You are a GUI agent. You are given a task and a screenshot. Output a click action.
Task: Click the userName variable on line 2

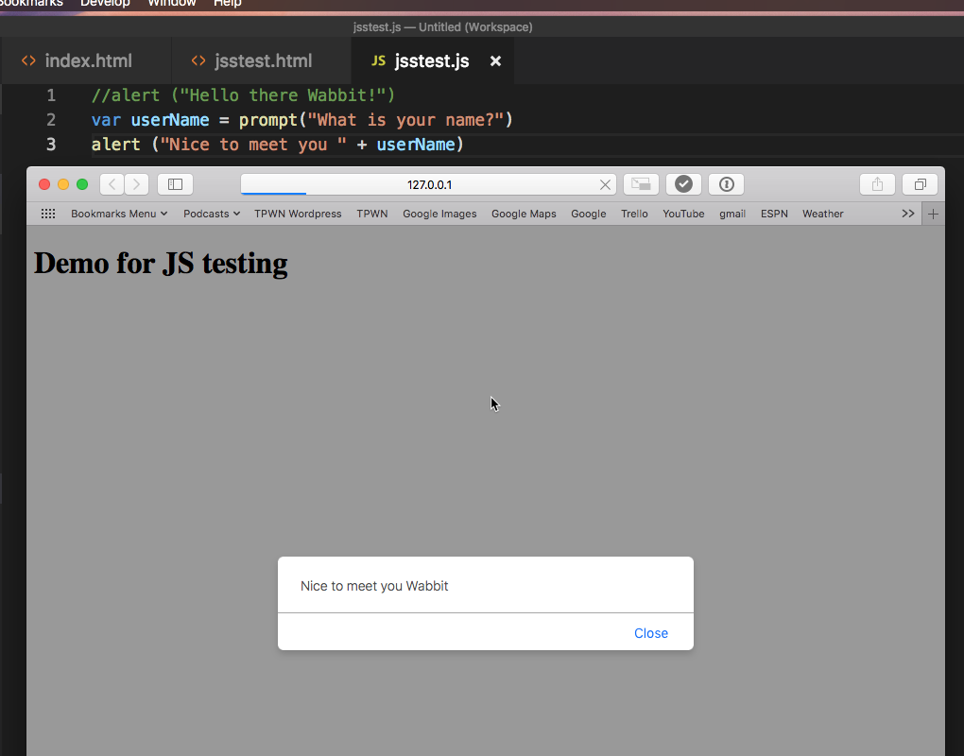tap(170, 120)
